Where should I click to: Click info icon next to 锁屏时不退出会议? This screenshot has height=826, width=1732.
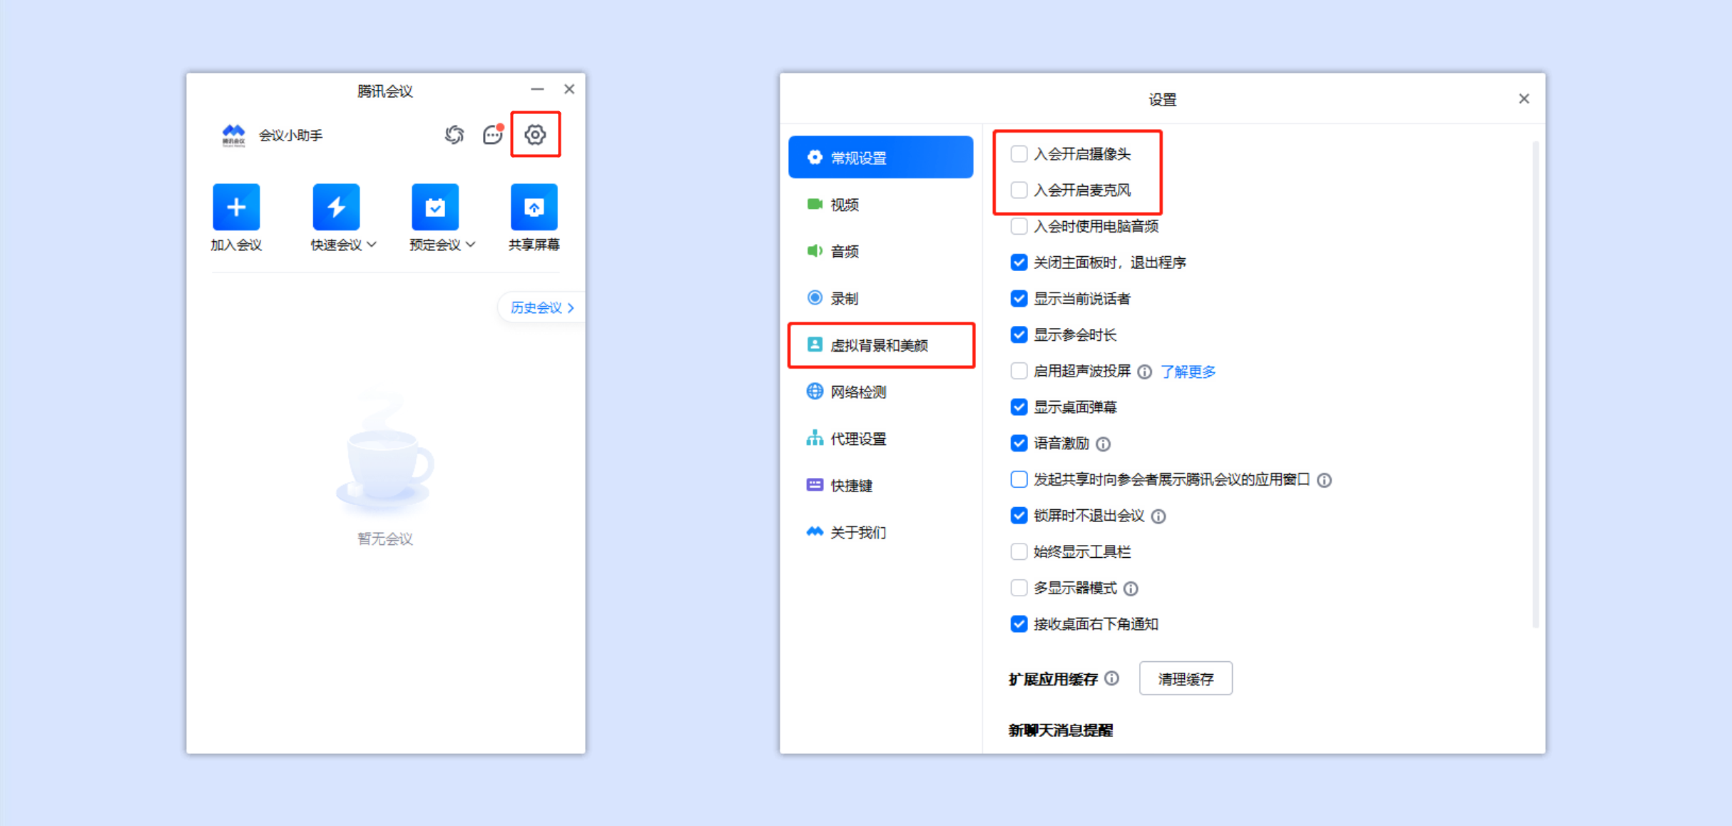pos(1158,516)
